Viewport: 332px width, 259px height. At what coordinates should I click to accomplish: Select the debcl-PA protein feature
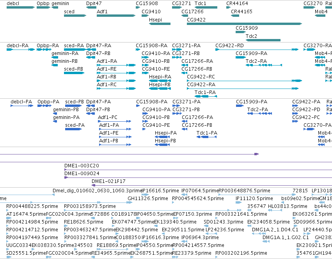click(x=22, y=106)
